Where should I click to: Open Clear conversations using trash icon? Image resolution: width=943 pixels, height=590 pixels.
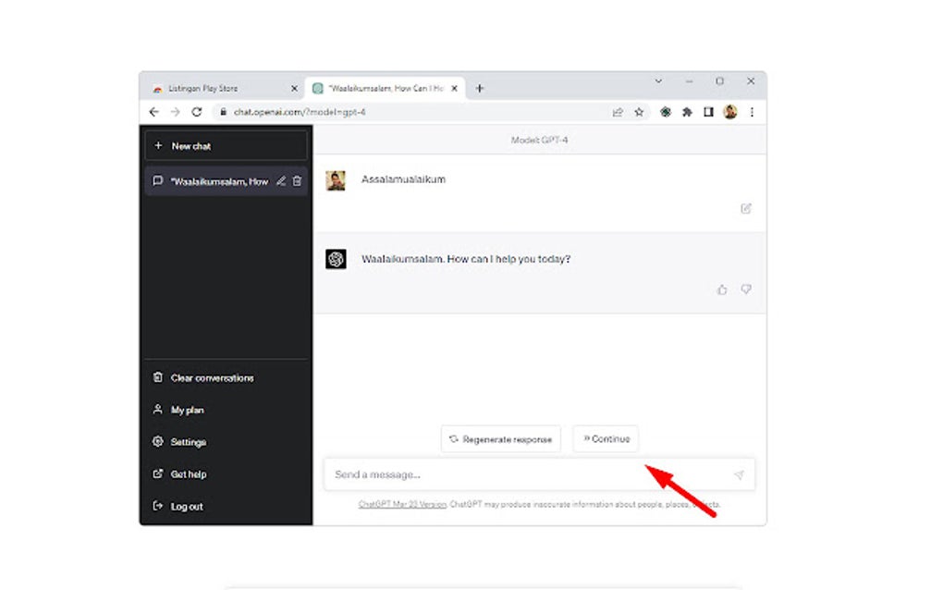pos(159,377)
